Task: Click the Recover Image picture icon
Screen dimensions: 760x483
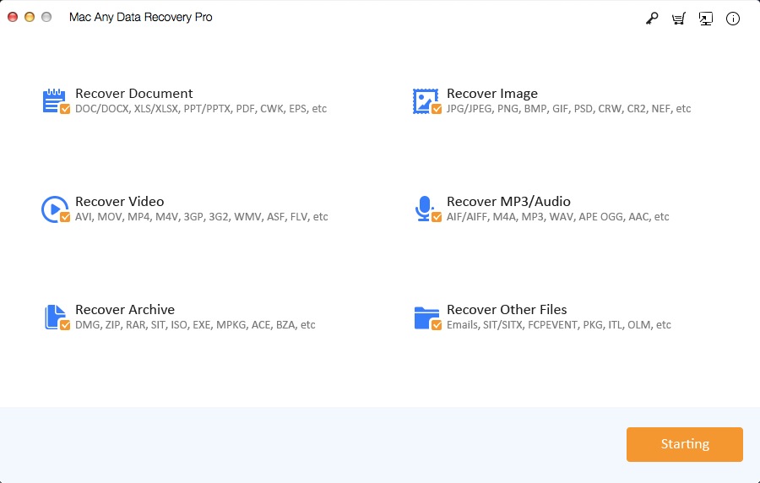Action: [424, 100]
